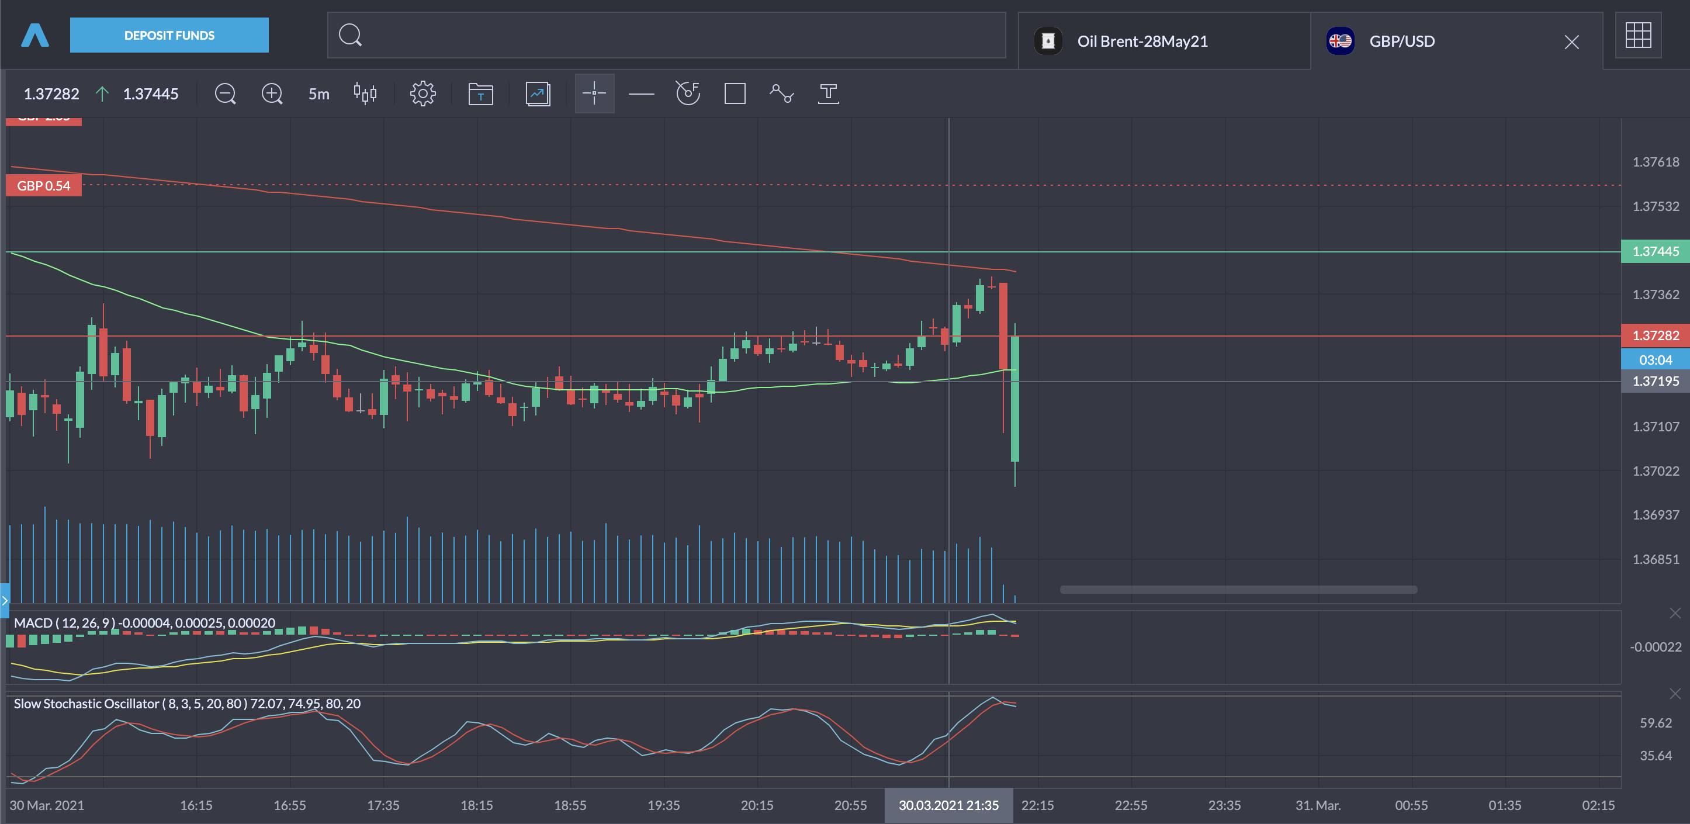Select the Fibonacci drawing tool
Viewport: 1690px width, 824px height.
(x=688, y=94)
